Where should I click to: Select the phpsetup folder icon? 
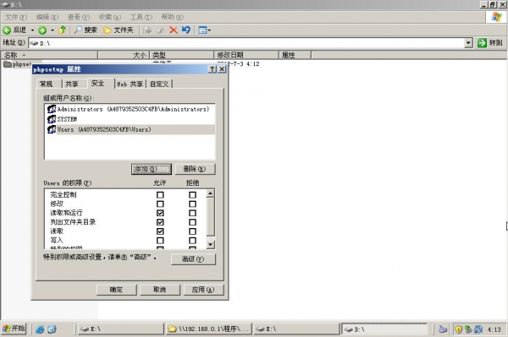coord(8,64)
